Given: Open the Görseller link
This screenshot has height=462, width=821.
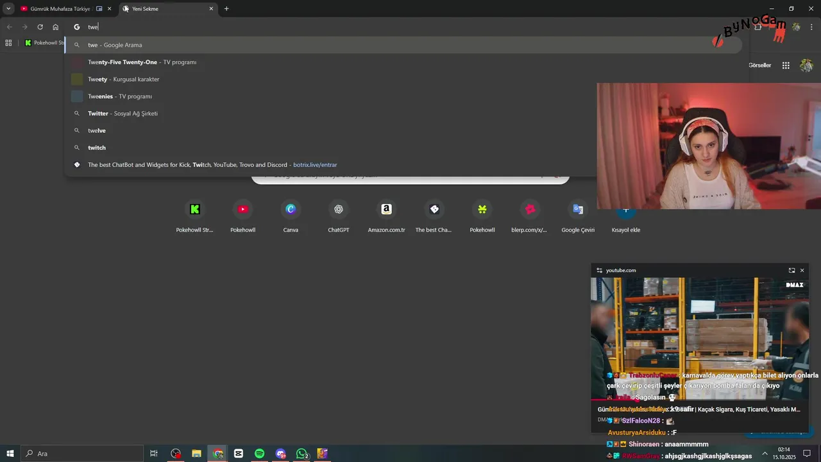Looking at the screenshot, I should 759,65.
